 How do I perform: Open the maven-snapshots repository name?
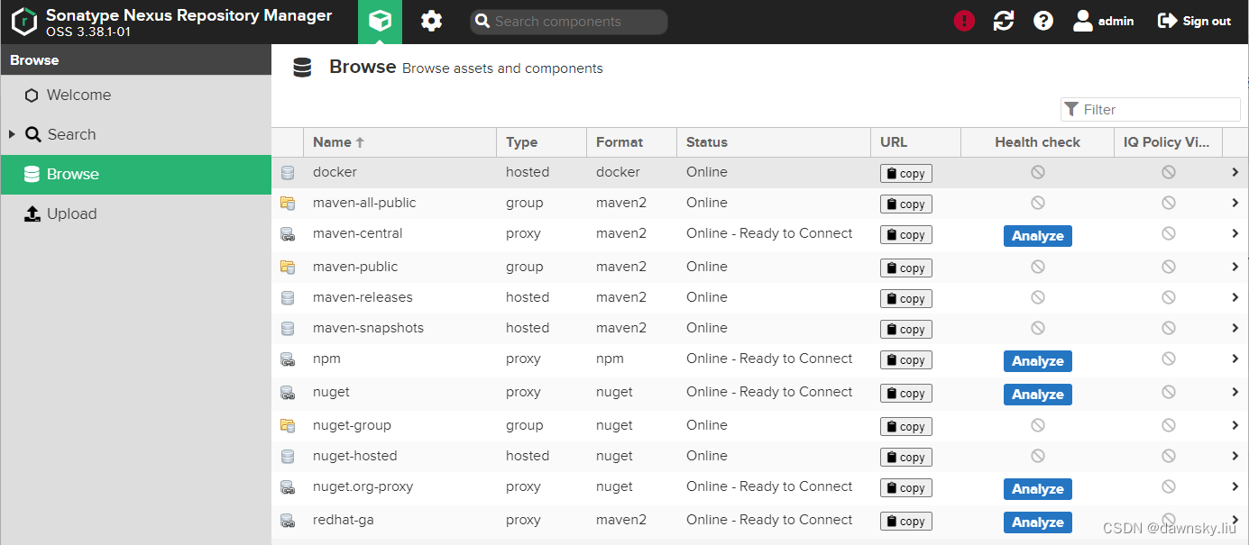tap(368, 328)
